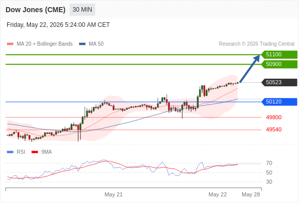Click the RSI 70 overbought level label
The width and height of the screenshot is (299, 203).
[269, 163]
